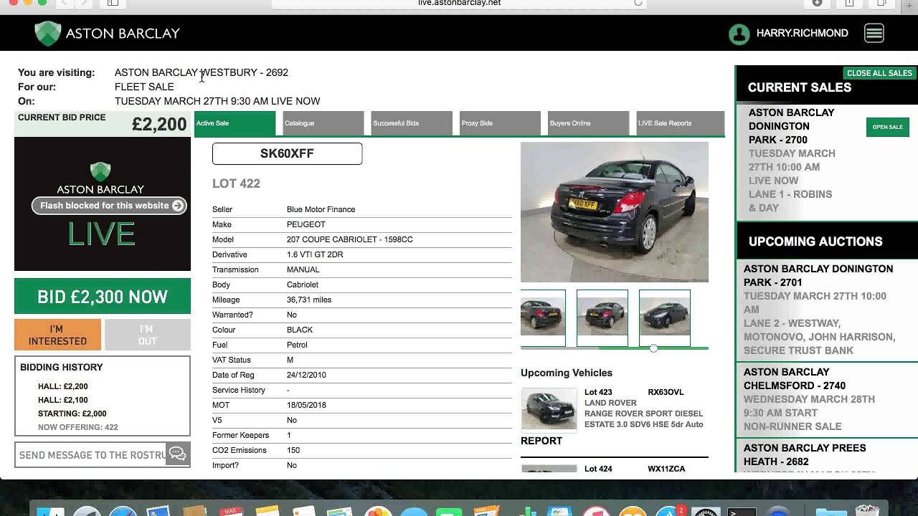
Task: Click the main Peugeot car photo
Action: (615, 212)
